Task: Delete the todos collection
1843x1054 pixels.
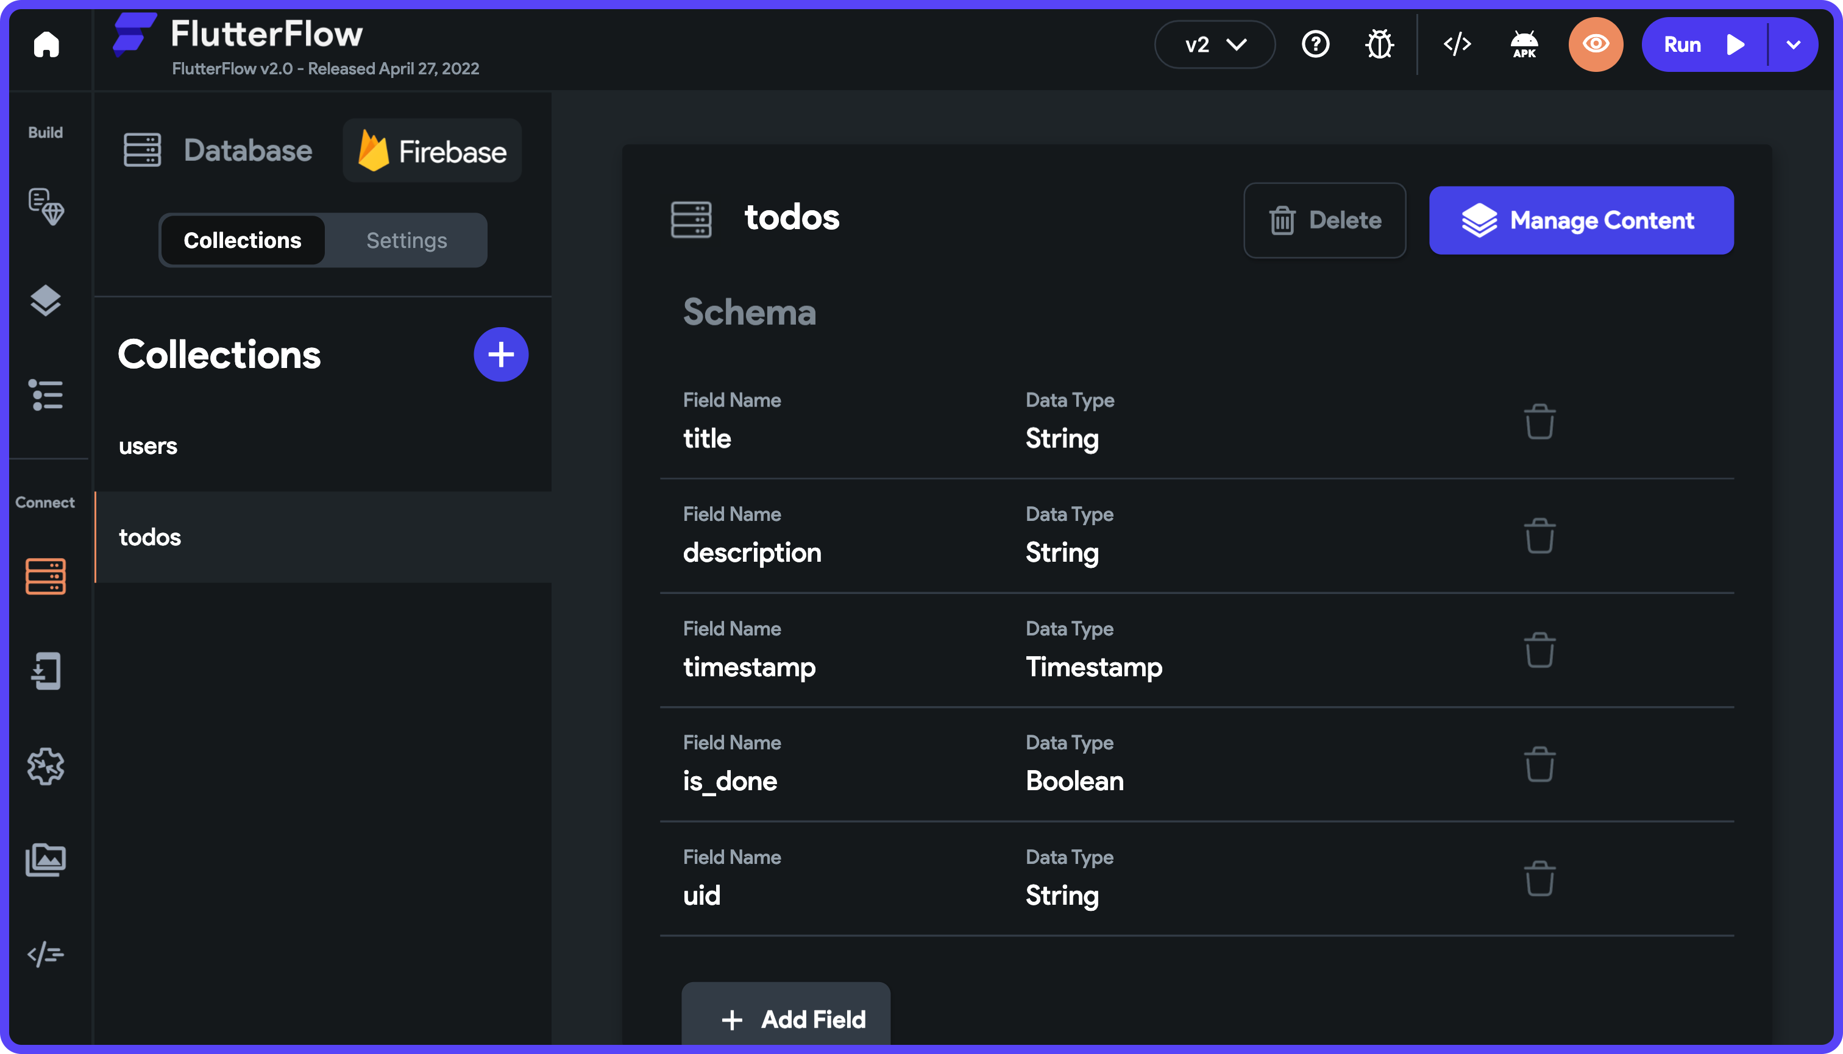Action: point(1324,220)
